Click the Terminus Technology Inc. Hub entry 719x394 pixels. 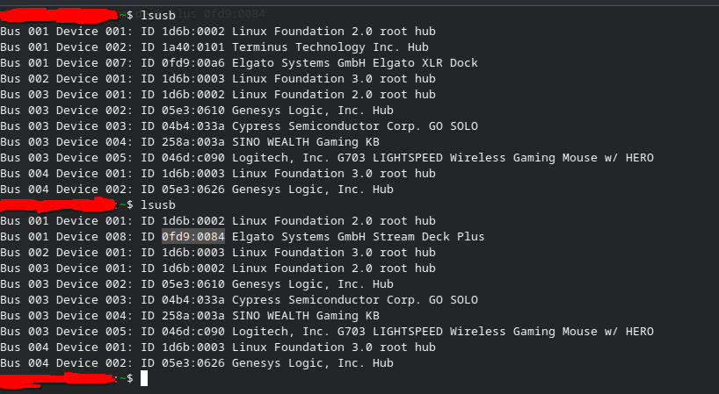point(330,47)
